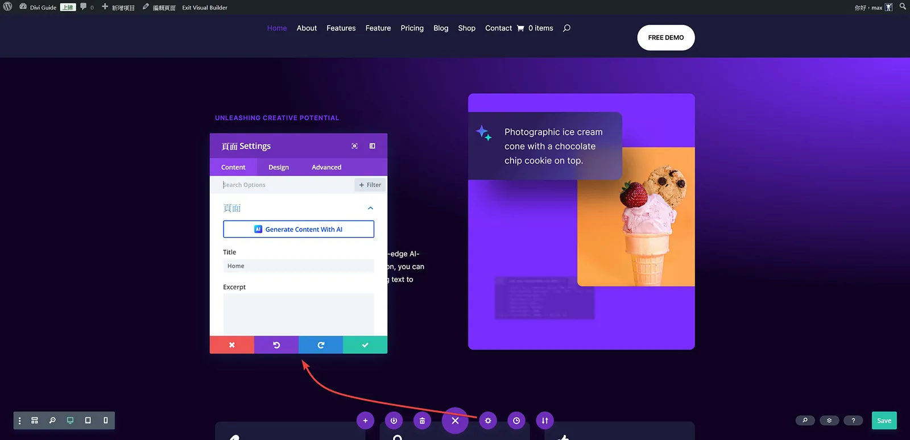910x440 pixels.
Task: Select phone view icon
Action: [x=106, y=421]
